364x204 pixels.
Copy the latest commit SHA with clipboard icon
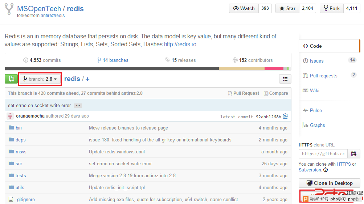(x=286, y=116)
